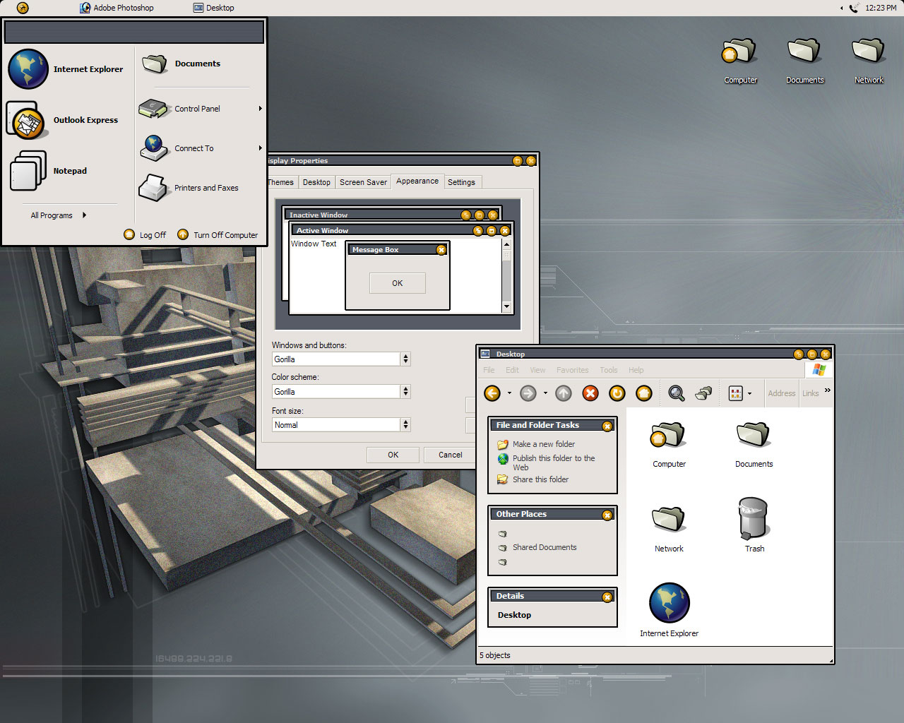Viewport: 904px width, 723px height.
Task: Switch to the Screen Saver tab
Action: (363, 182)
